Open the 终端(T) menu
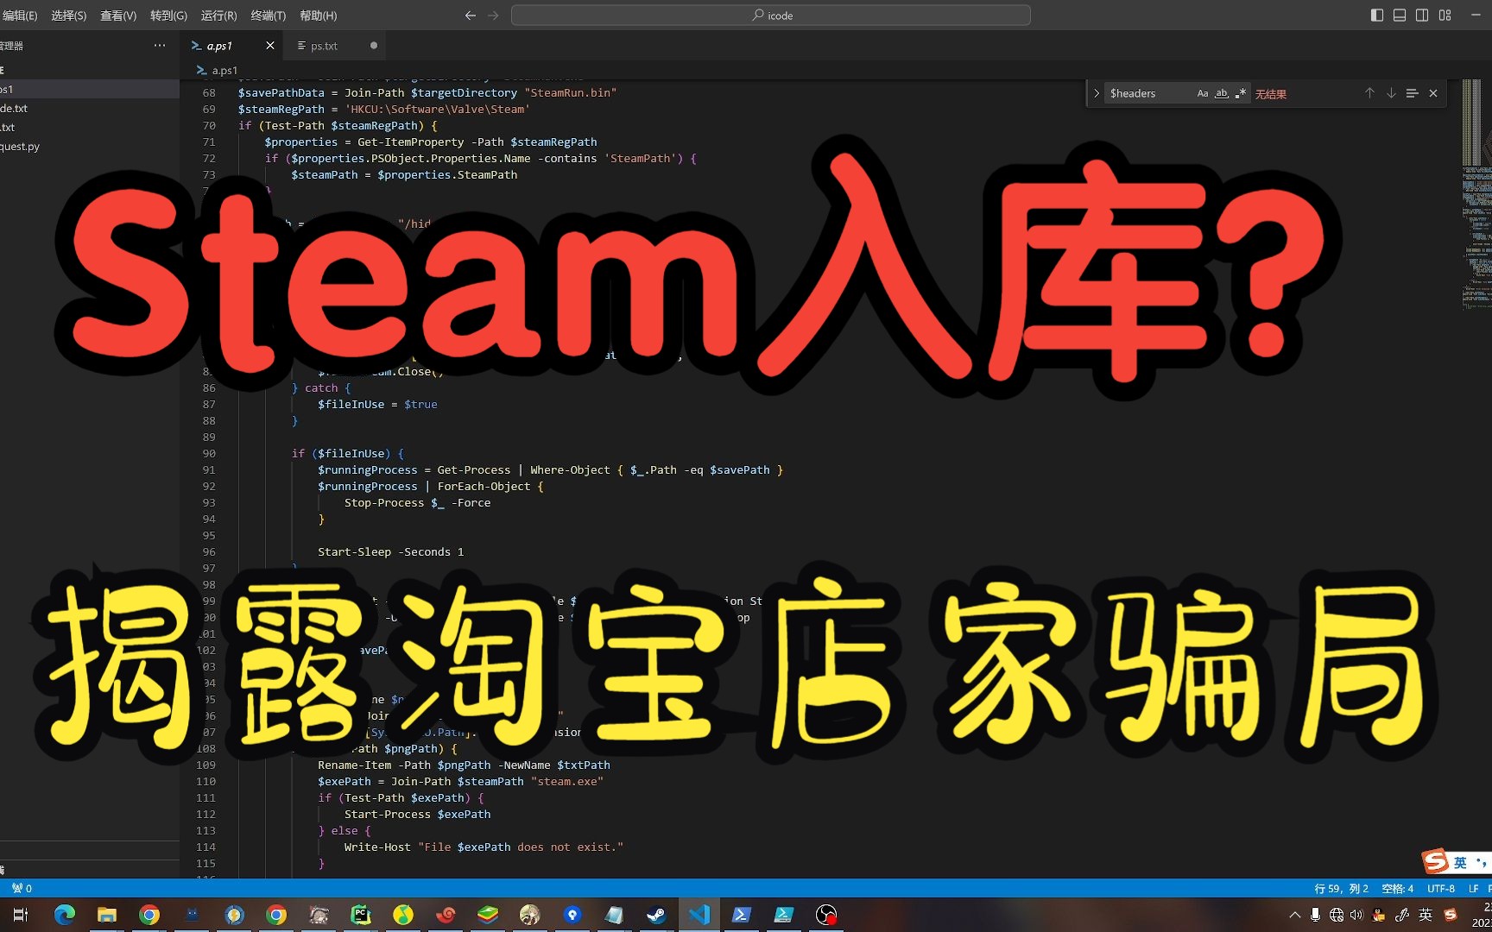 268,16
